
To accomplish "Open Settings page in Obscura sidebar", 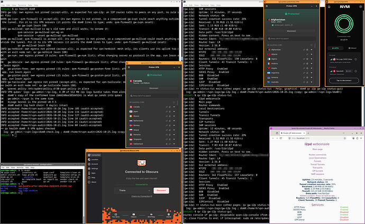I will 94,169.
